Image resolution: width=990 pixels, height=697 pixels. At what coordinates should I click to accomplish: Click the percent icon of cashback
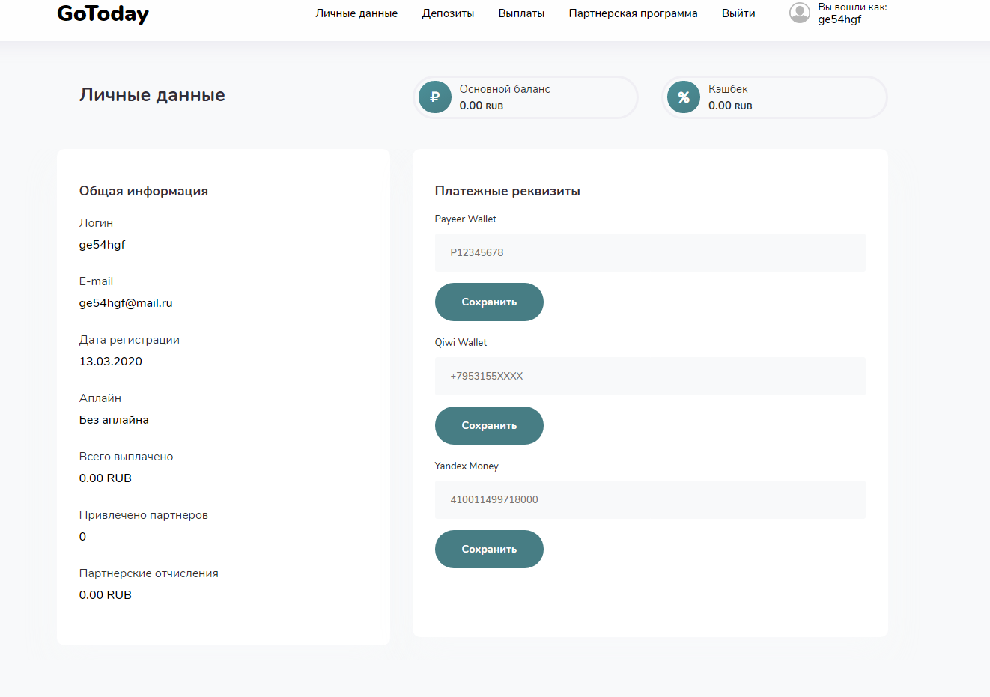pos(684,97)
